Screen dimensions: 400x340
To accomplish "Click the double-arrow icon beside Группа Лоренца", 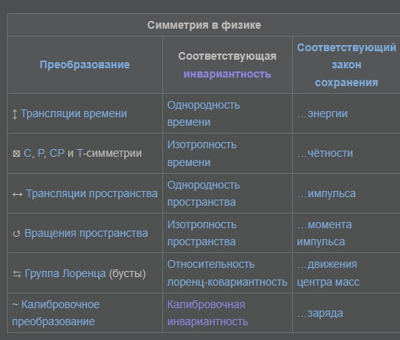I will pos(17,274).
